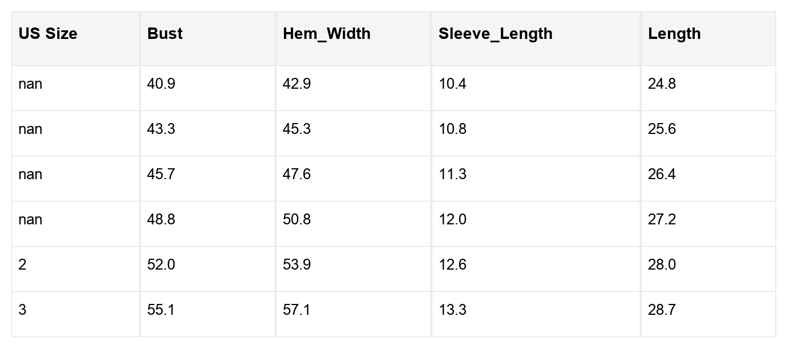Select the Hem_Width cell 45.3

[296, 129]
